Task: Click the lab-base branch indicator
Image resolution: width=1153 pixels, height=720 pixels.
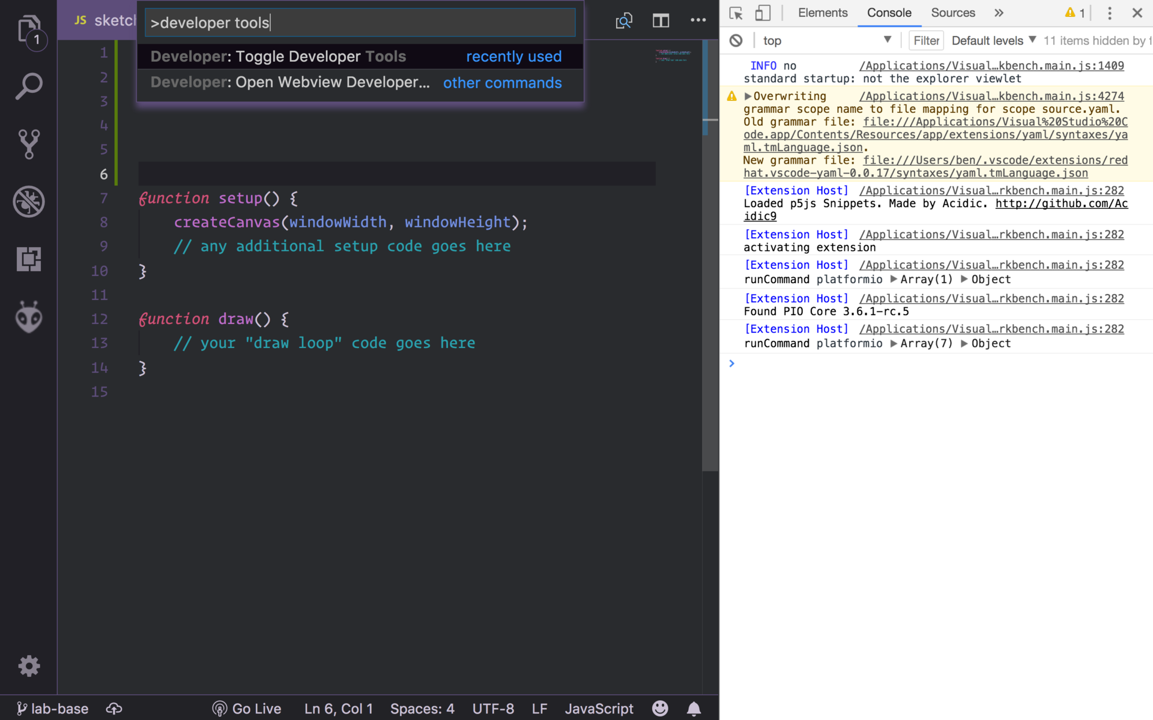Action: pos(53,709)
